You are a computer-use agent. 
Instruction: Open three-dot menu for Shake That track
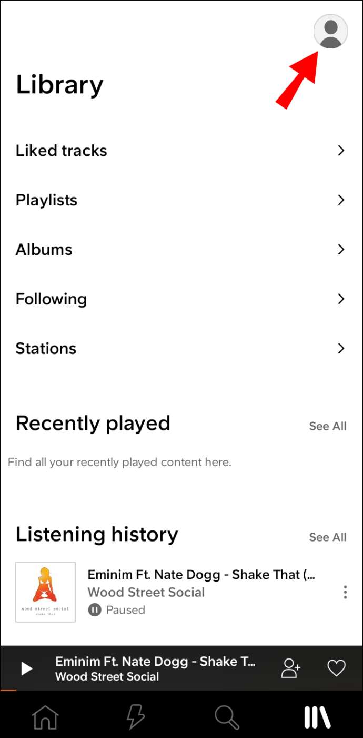tap(345, 592)
